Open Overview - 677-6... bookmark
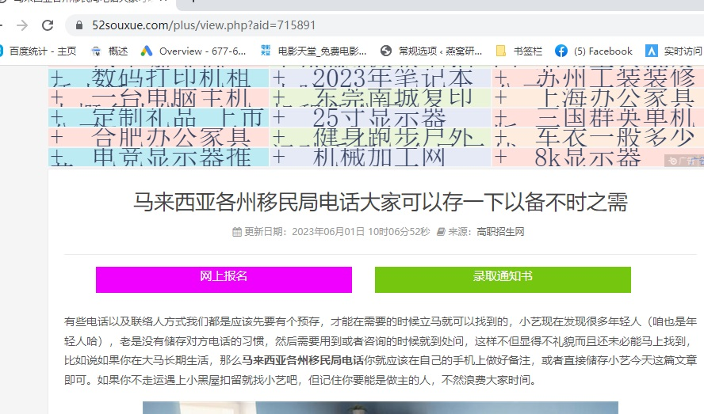The height and width of the screenshot is (414, 704). [x=193, y=51]
